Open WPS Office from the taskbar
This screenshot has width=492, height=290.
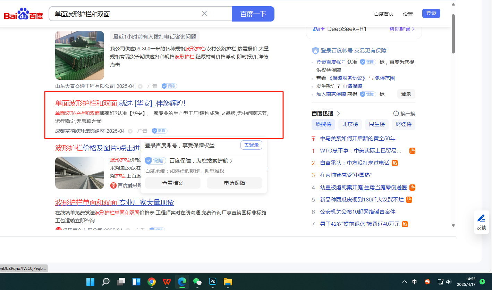[x=167, y=282]
